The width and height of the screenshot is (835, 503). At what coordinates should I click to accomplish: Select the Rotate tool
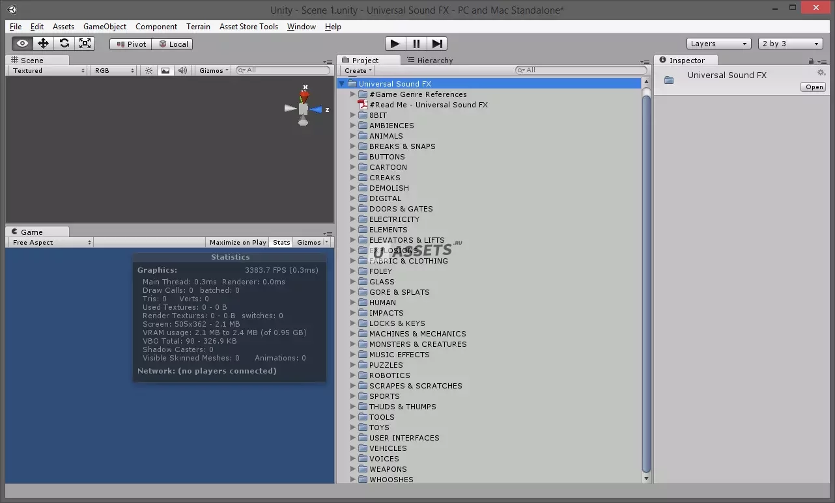[64, 44]
